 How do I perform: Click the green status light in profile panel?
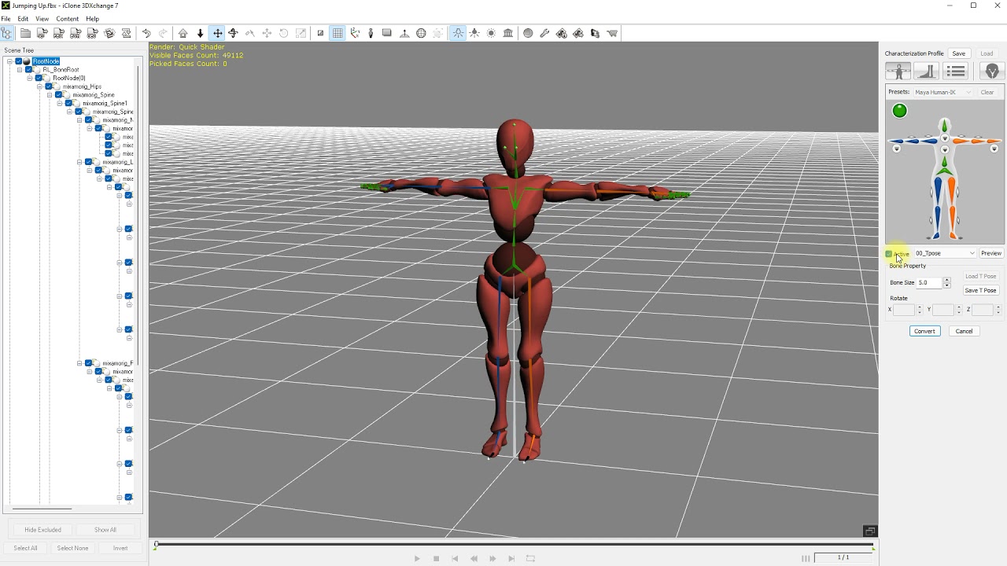[x=899, y=111]
